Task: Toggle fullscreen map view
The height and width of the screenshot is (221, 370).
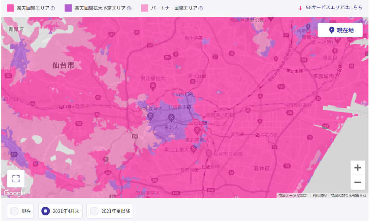Action: coord(16,178)
